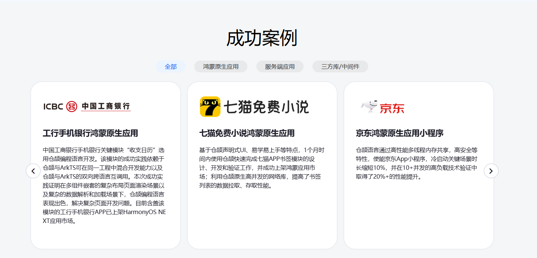Click the 工行手机银行鸿蒙原生应用 title
537x258 pixels.
coord(90,133)
